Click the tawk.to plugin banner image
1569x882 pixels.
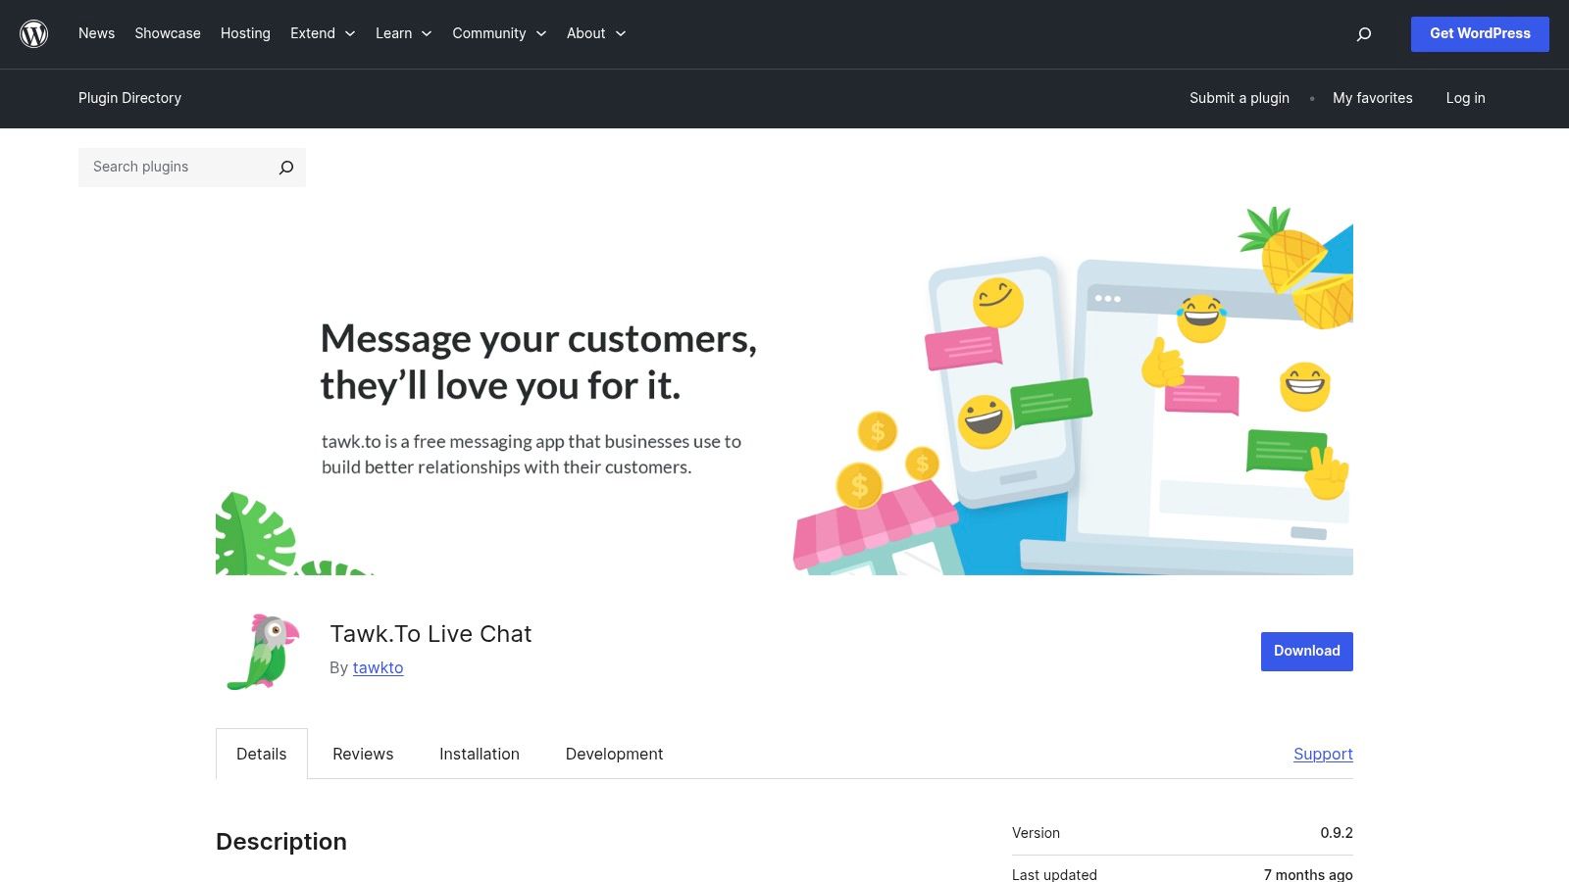coord(784,389)
